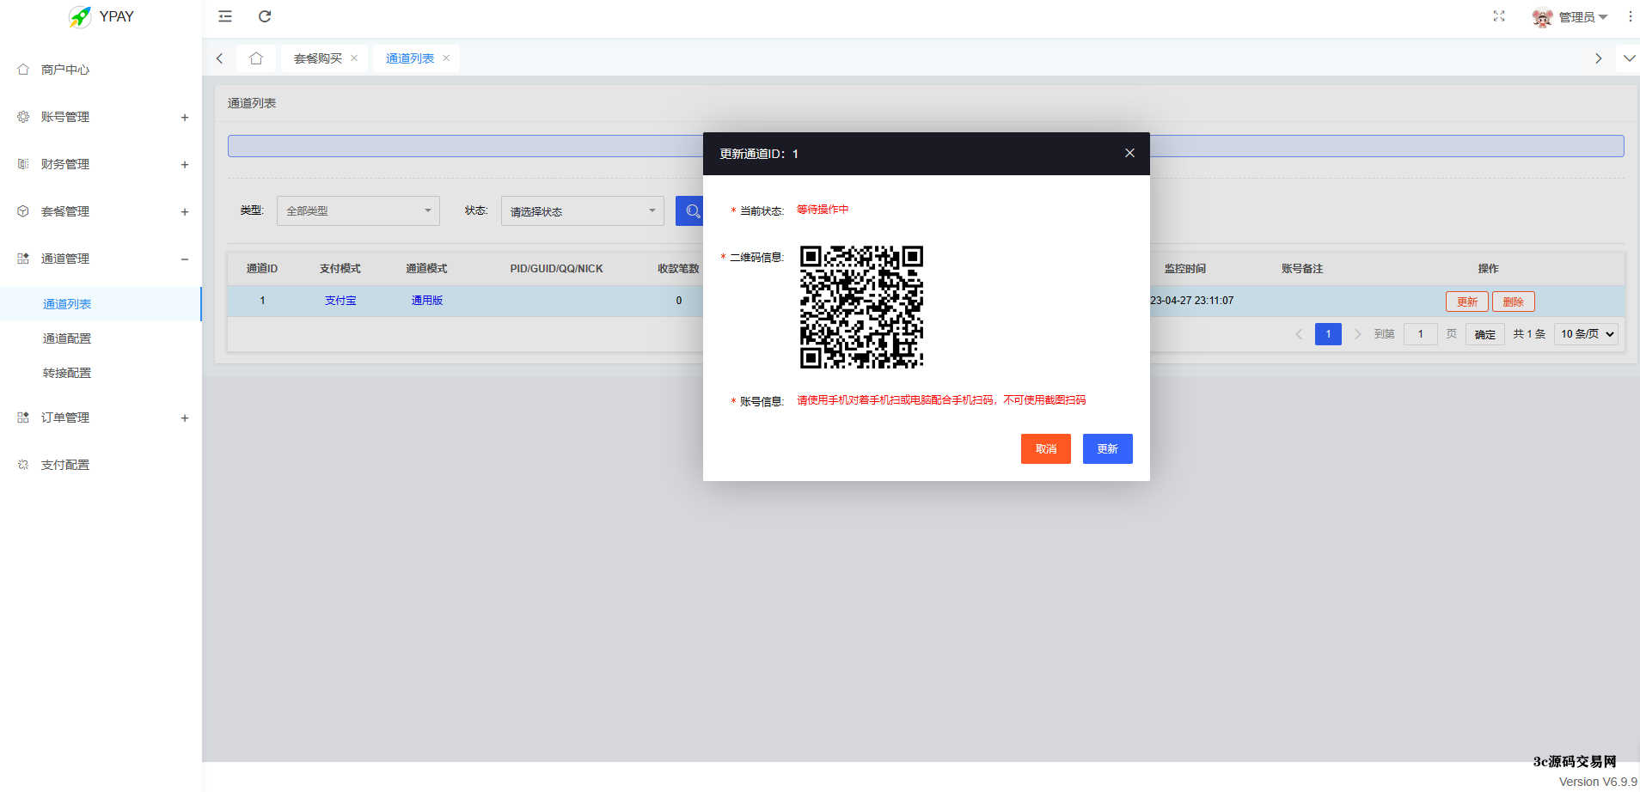Click 订单管理 icon in sidebar

[x=23, y=417]
